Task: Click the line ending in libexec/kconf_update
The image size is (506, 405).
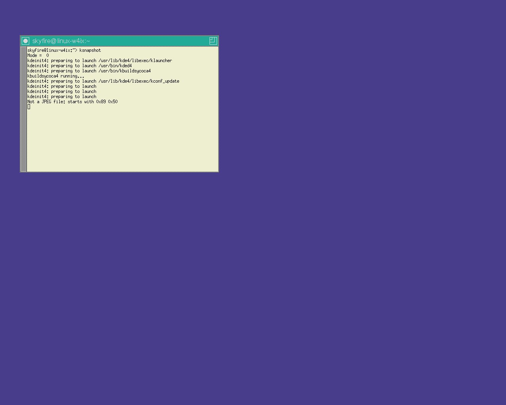Action: 103,81
